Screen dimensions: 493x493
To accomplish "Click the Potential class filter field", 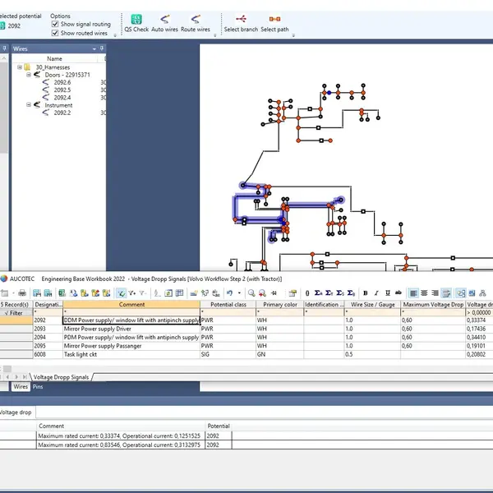I will [x=228, y=312].
